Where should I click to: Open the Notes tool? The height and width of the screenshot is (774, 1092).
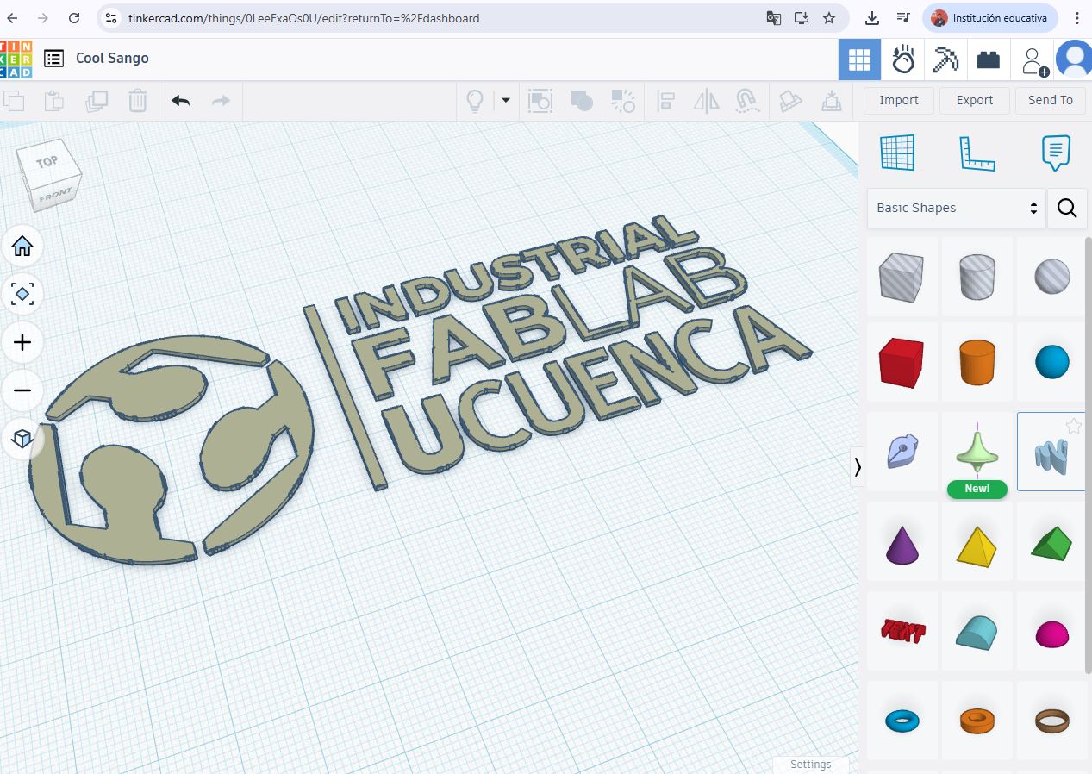point(1056,153)
